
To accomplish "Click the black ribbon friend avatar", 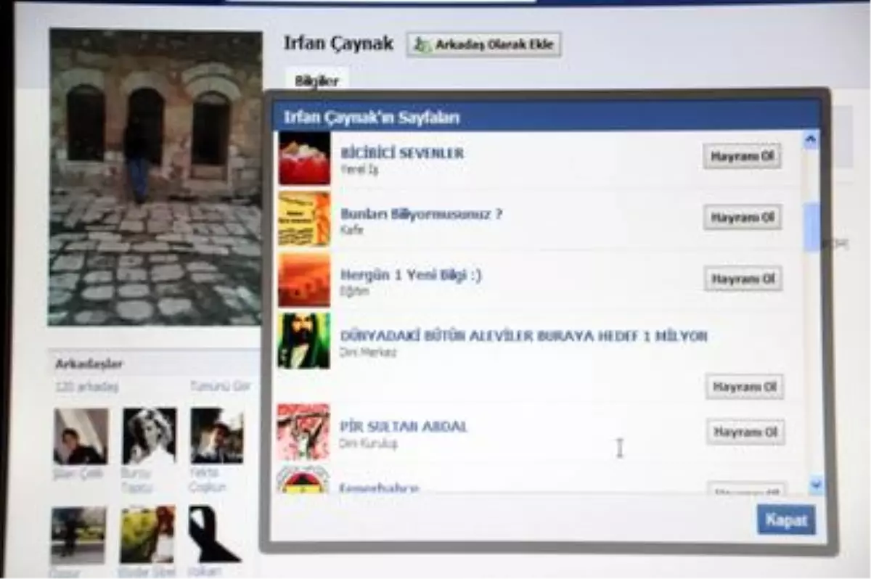I will click(214, 534).
